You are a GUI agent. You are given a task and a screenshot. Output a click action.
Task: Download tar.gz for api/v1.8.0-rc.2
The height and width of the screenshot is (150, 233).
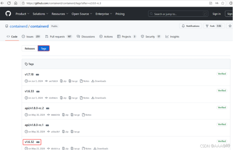75,115
